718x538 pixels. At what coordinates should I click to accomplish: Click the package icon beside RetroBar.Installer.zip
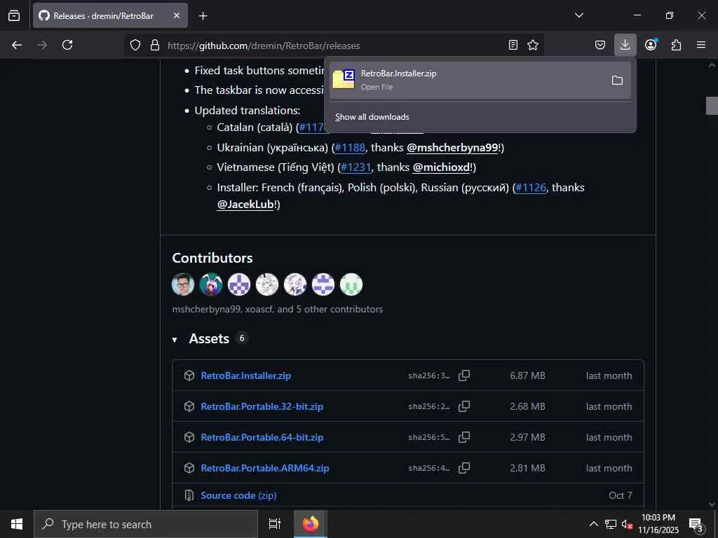coord(189,375)
